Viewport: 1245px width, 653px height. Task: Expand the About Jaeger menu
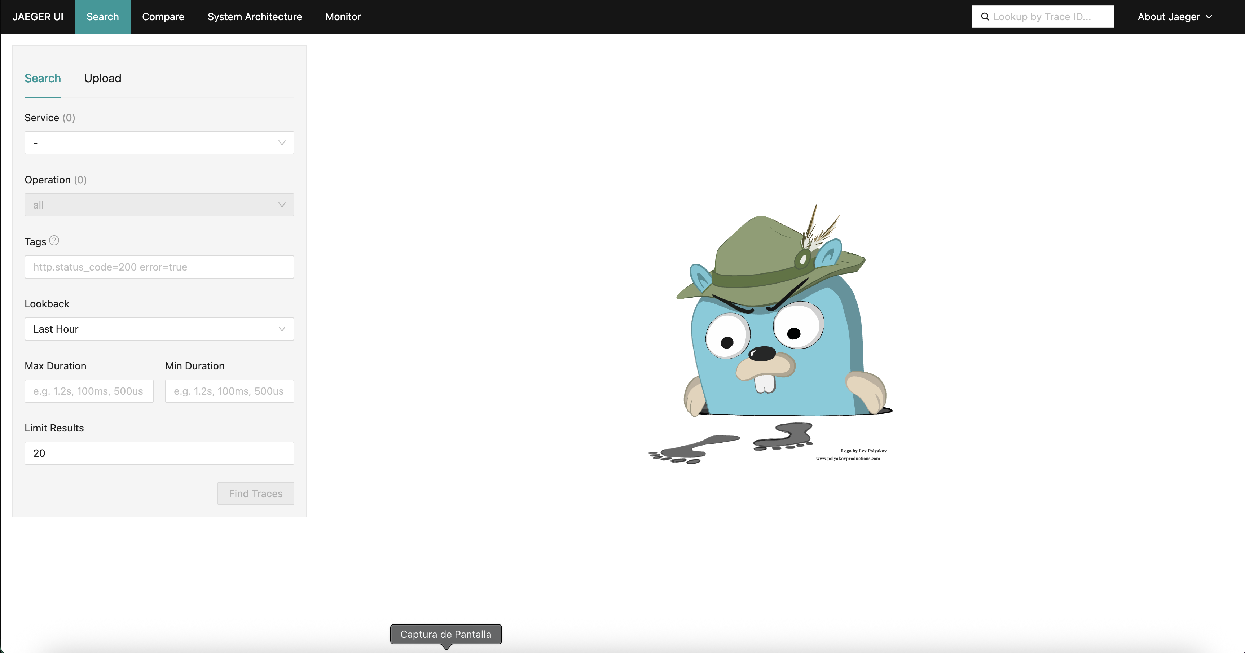tap(1175, 17)
